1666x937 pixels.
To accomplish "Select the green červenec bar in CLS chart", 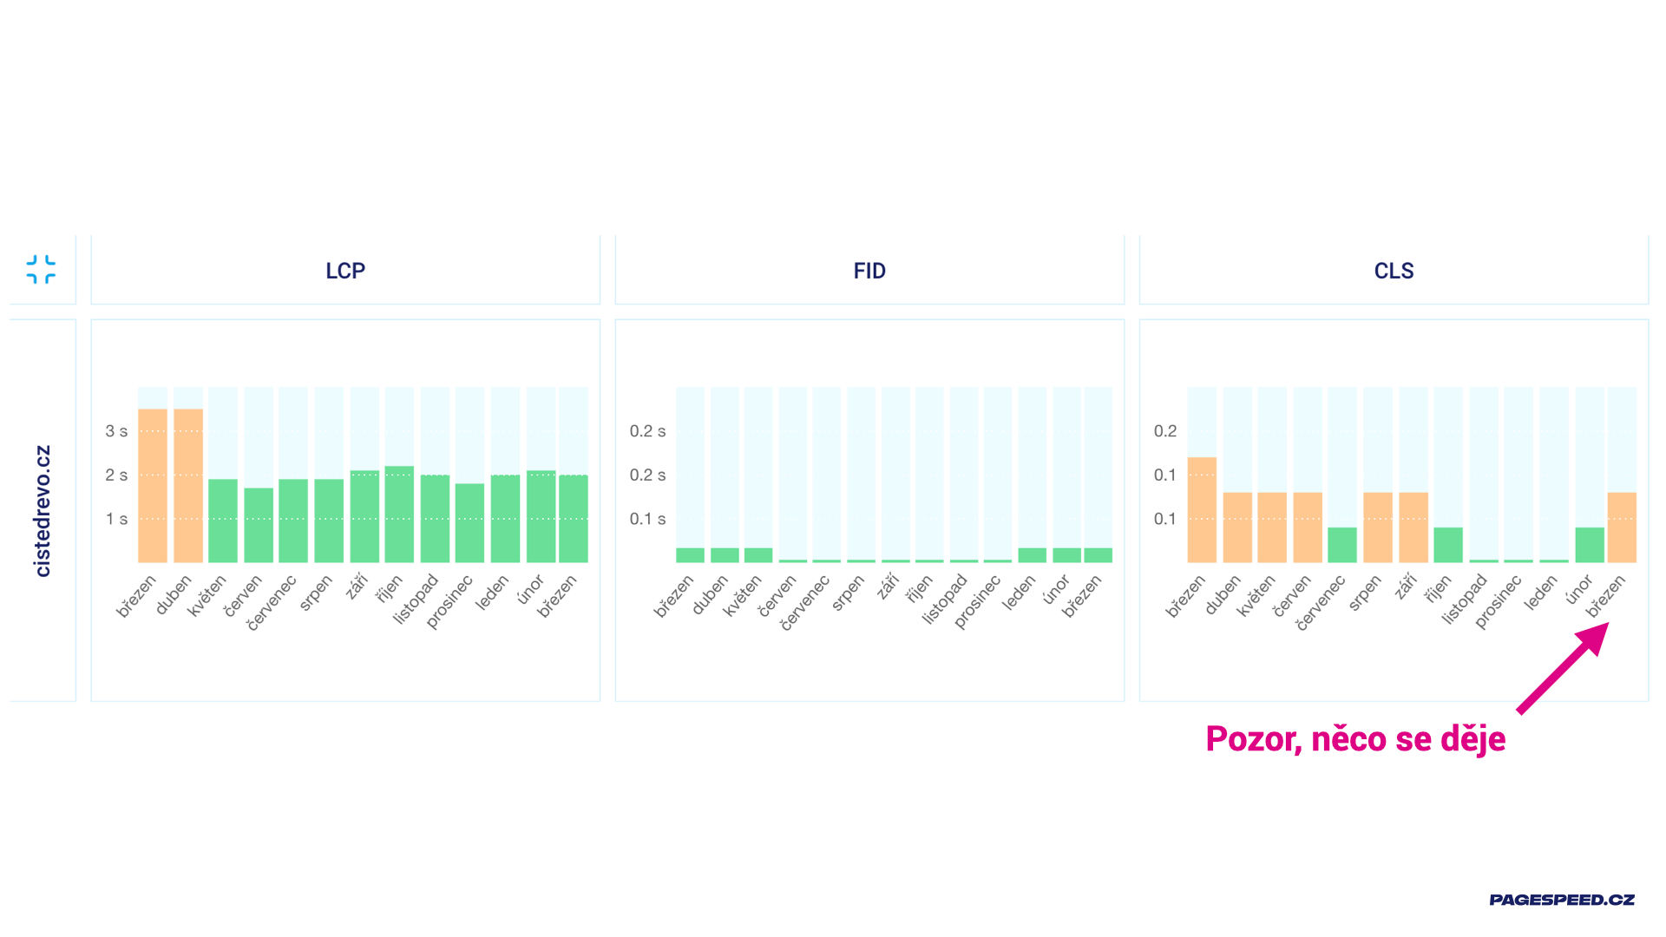I will 1342,545.
